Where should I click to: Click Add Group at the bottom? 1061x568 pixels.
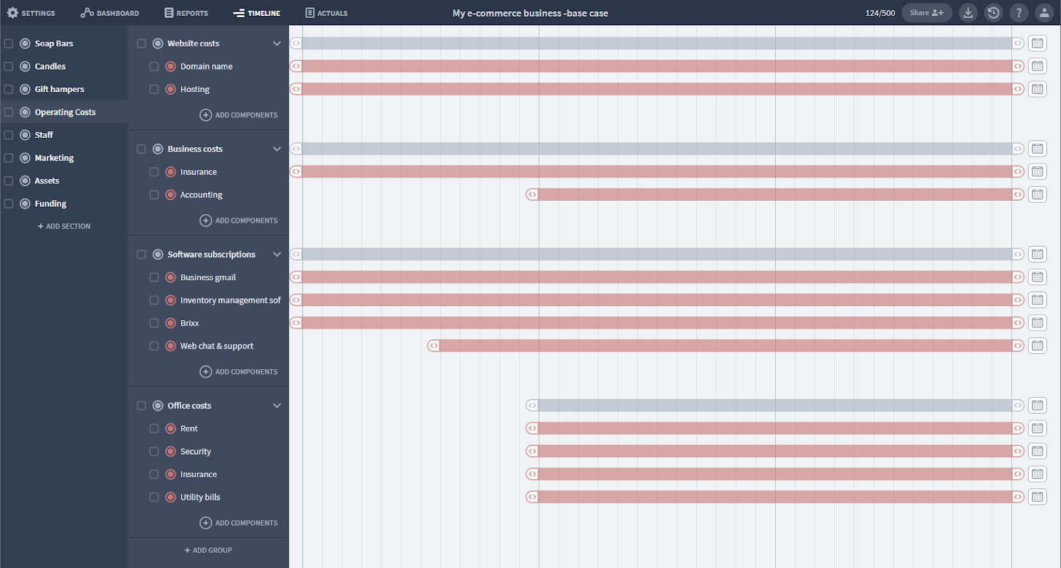click(x=208, y=550)
